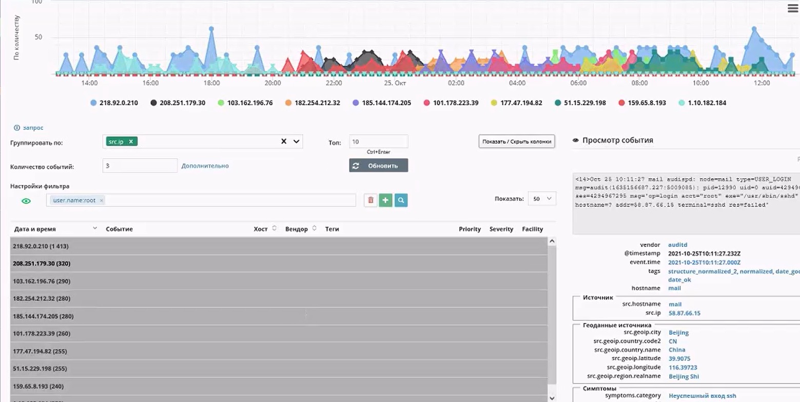Image resolution: width=800 pixels, height=402 pixels.
Task: Click the Топ value input field
Action: tap(379, 141)
